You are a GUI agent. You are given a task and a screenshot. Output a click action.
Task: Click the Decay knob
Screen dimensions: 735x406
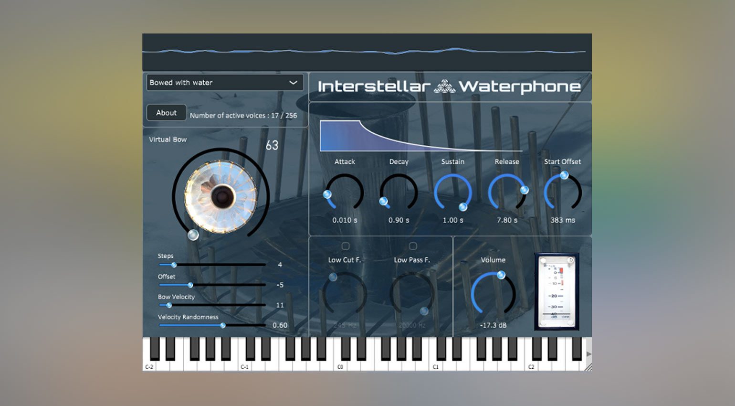point(399,192)
